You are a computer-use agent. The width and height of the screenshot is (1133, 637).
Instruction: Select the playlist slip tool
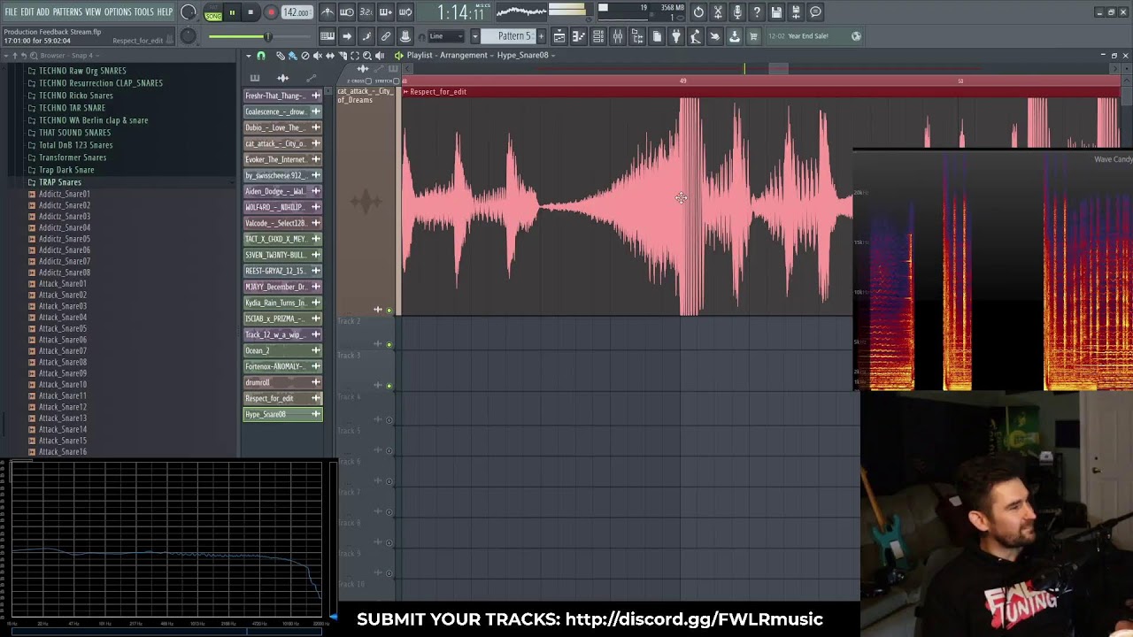pos(330,56)
